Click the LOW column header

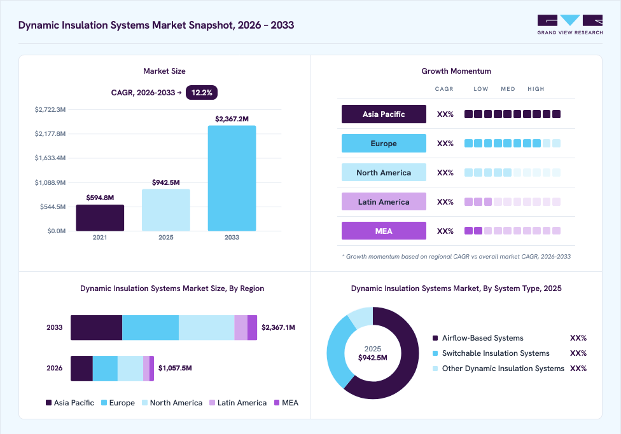[481, 89]
